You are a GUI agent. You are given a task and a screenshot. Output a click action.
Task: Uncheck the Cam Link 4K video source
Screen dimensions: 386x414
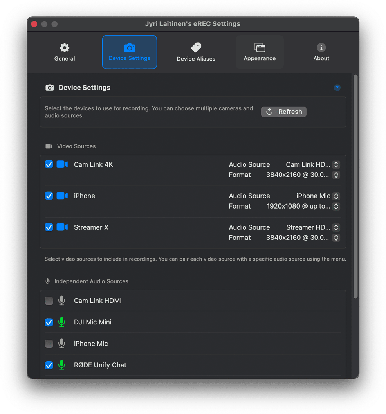tap(49, 164)
